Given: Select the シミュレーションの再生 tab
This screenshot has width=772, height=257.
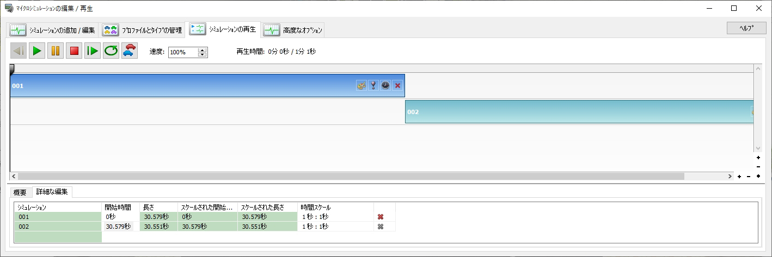Looking at the screenshot, I should tap(223, 29).
